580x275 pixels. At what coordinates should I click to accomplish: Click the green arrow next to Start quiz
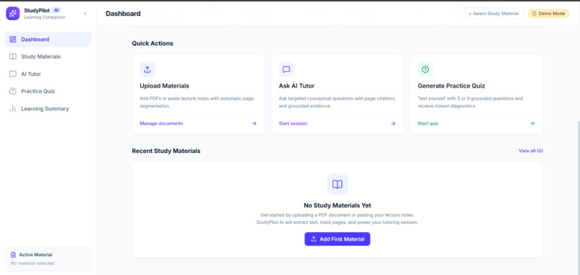533,123
